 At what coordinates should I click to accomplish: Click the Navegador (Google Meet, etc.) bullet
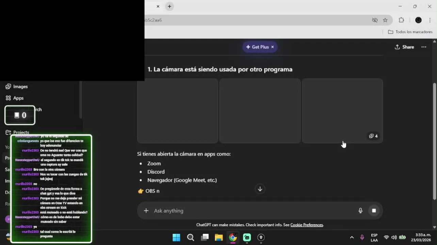[182, 180]
